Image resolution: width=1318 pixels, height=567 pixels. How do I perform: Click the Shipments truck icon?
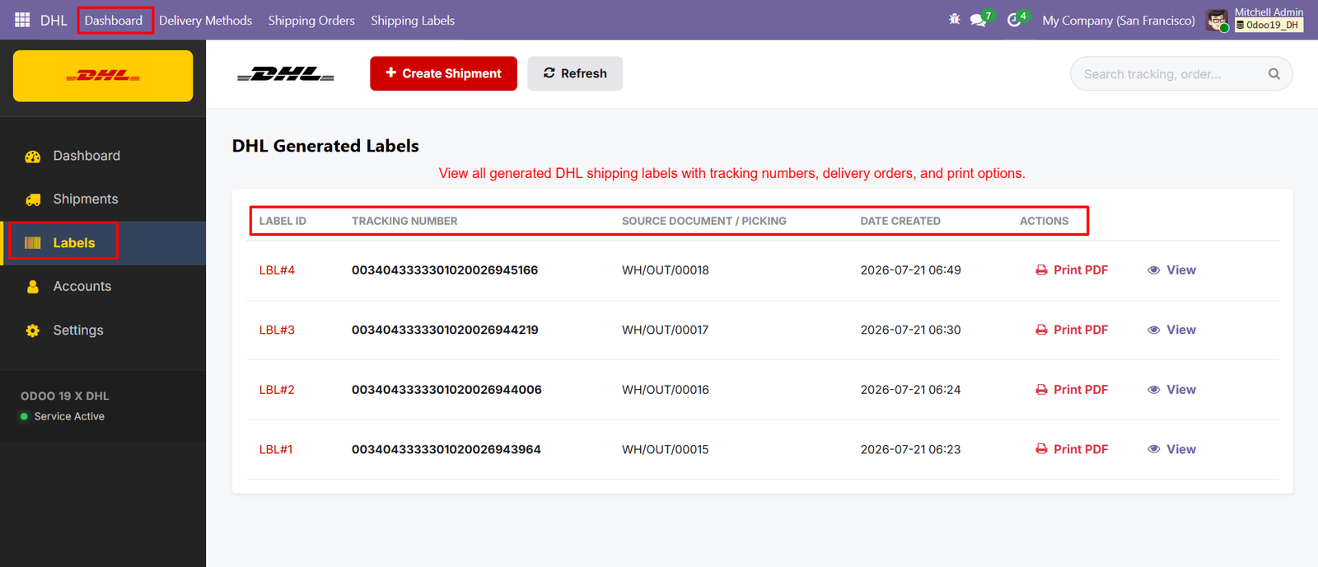(x=33, y=199)
